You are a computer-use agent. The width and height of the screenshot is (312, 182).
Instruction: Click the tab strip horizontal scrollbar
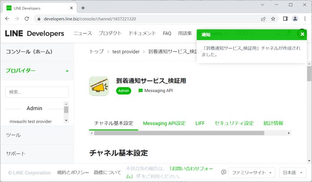(179, 133)
